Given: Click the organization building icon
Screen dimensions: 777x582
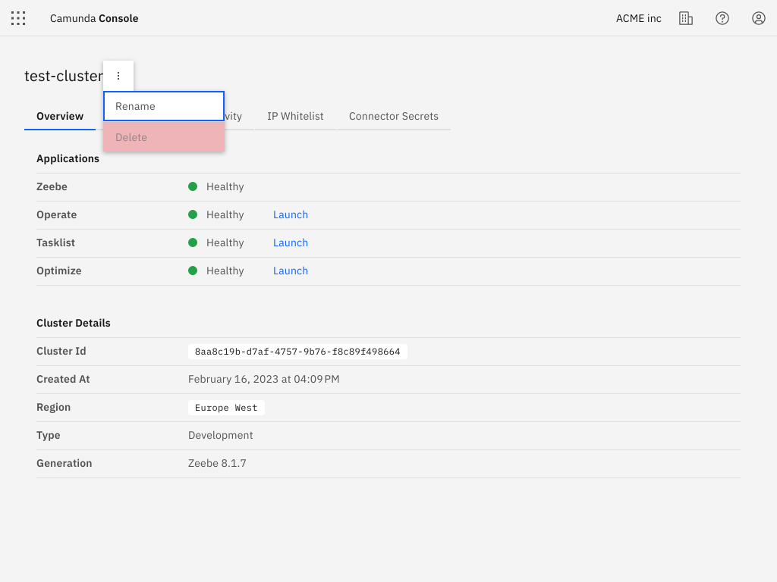Looking at the screenshot, I should 686,18.
